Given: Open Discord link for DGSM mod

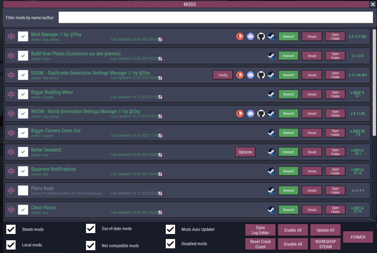Looking at the screenshot, I should 250,75.
